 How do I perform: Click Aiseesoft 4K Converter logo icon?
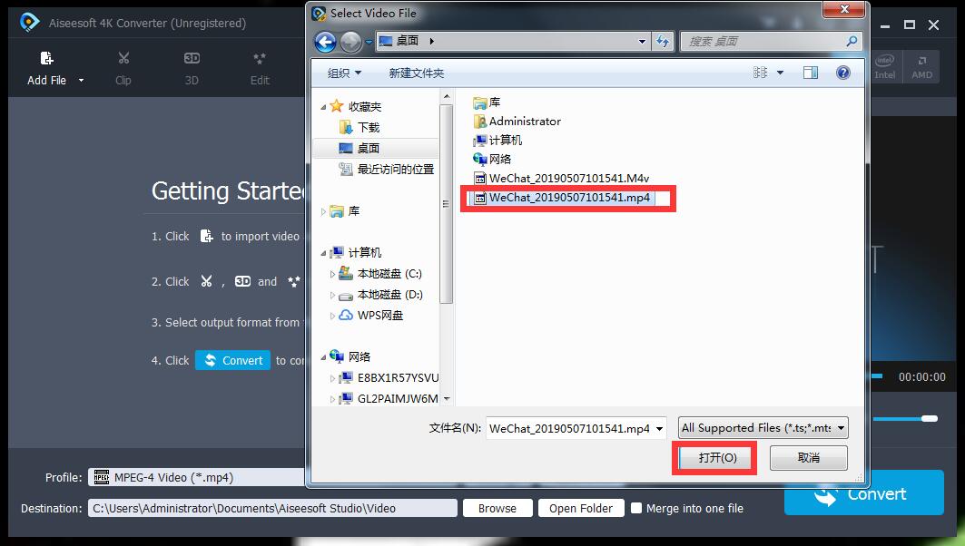(30, 23)
